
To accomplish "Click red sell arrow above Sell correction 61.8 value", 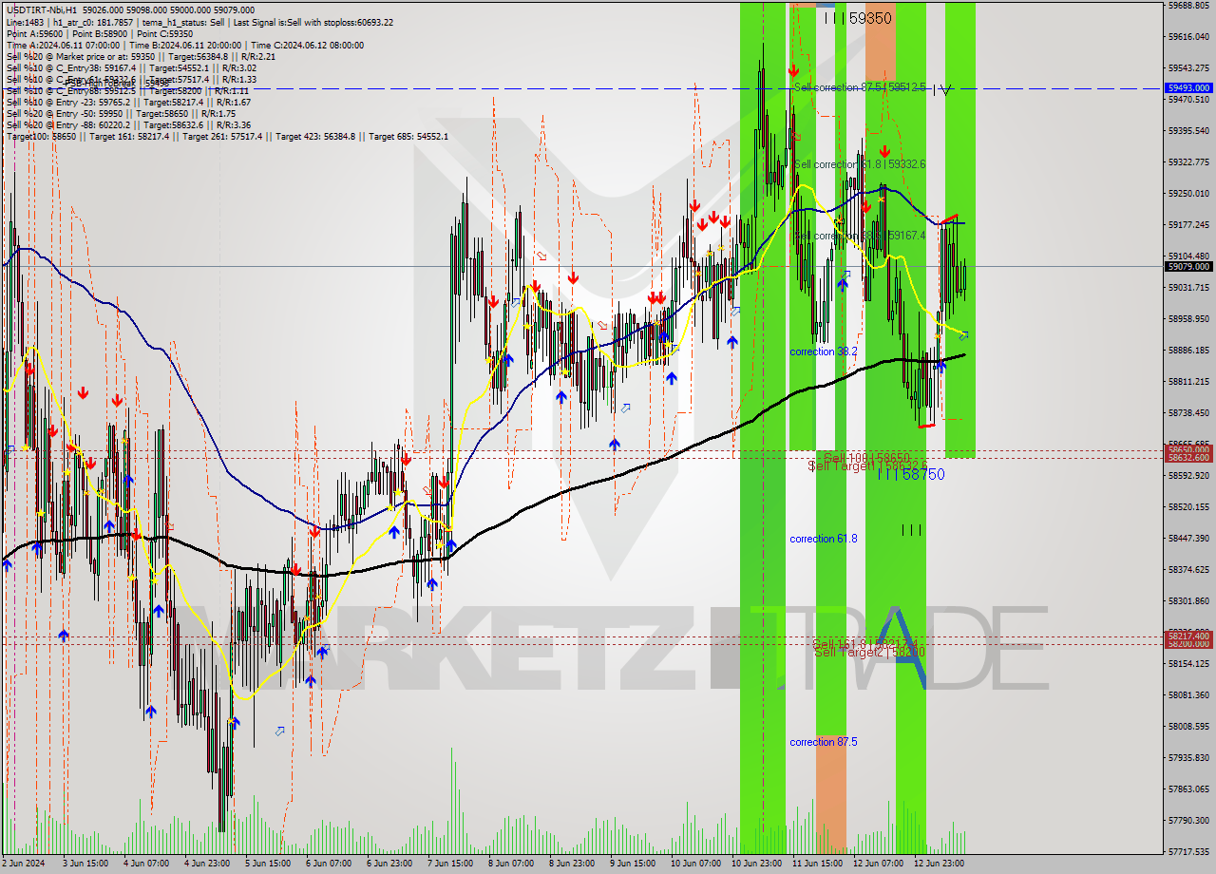I will coord(884,151).
